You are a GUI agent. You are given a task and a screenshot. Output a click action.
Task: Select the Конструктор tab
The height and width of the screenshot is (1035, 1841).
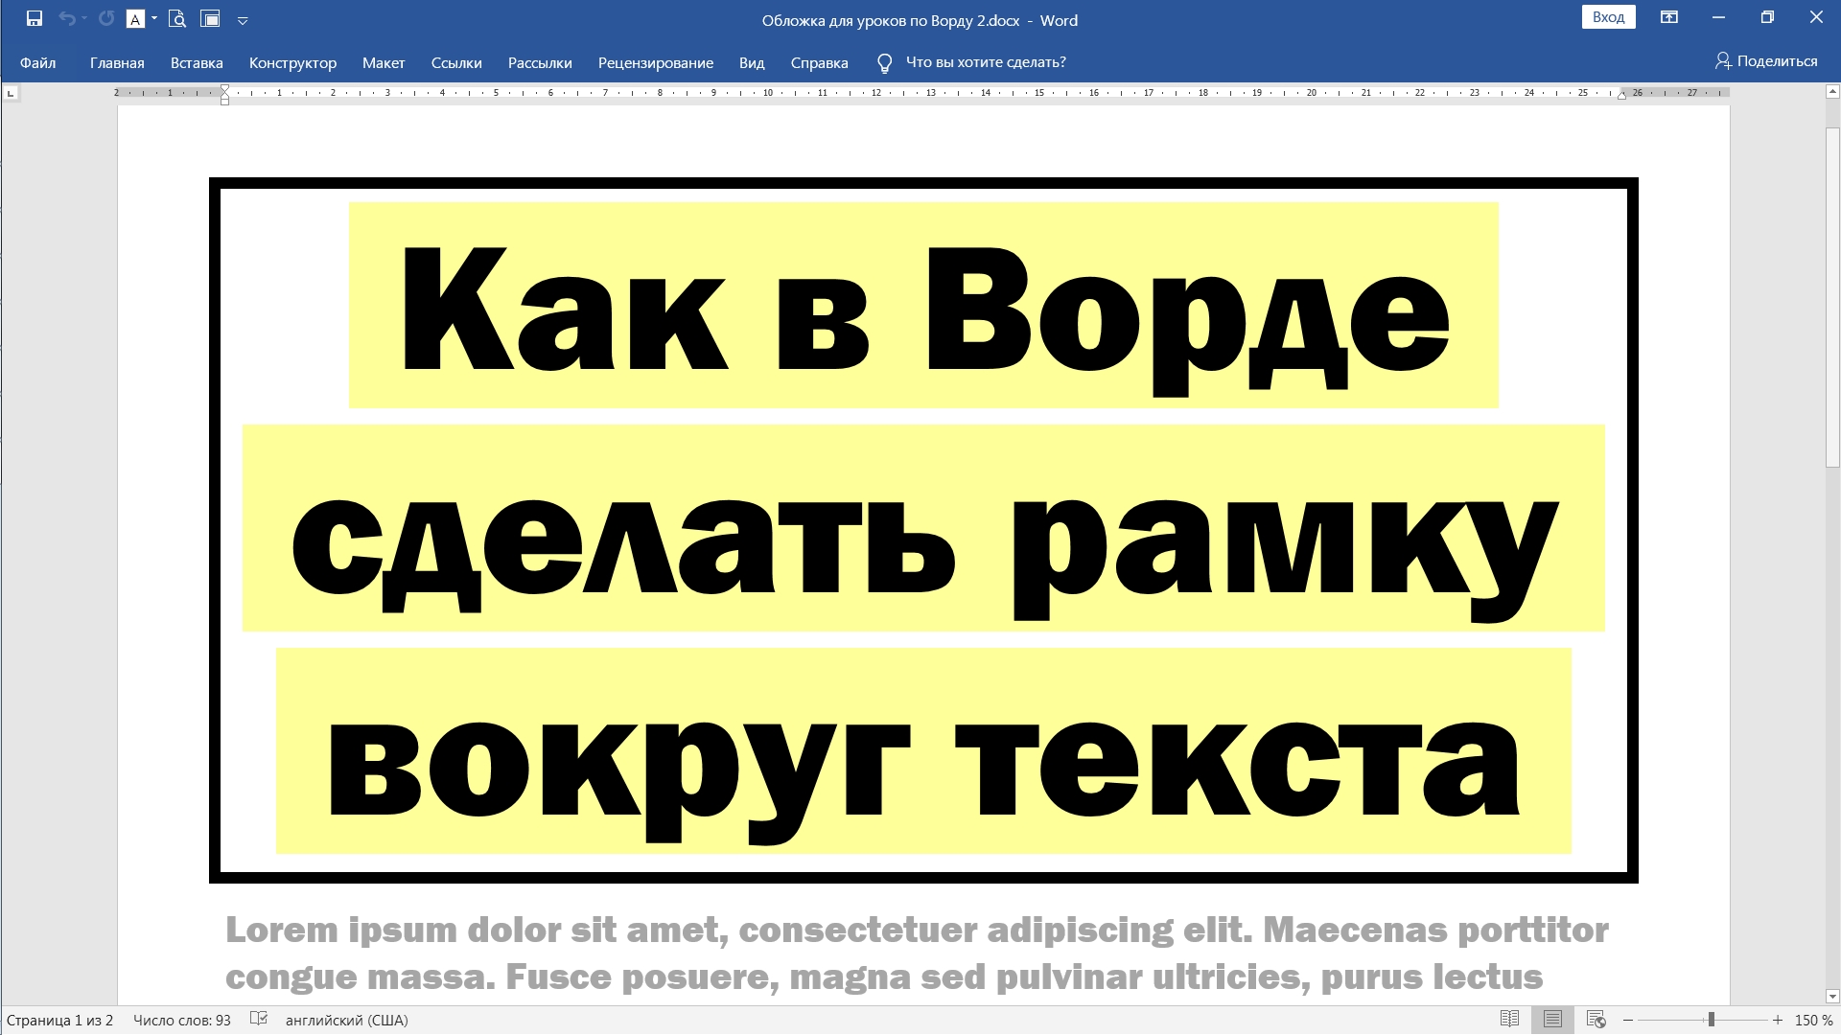pyautogui.click(x=292, y=62)
